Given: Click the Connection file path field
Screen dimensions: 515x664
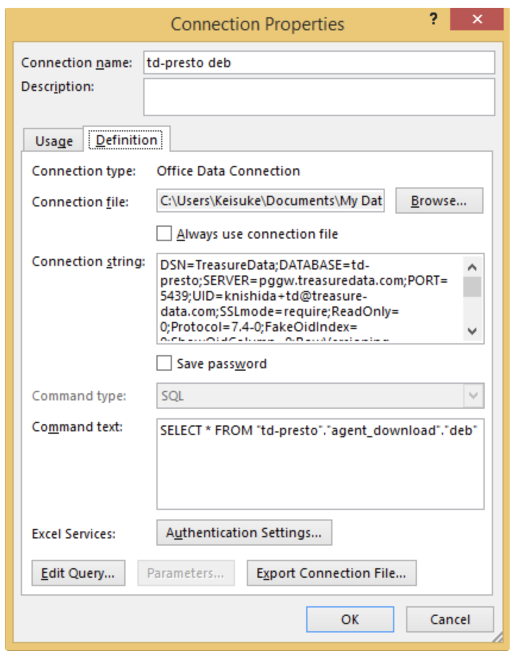Looking at the screenshot, I should [x=271, y=201].
